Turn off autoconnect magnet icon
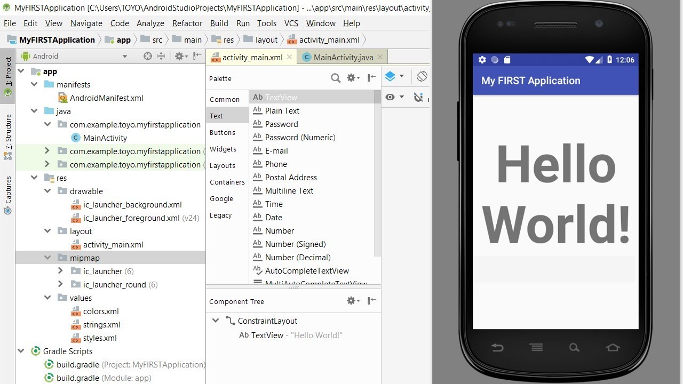The height and width of the screenshot is (384, 683). click(419, 97)
